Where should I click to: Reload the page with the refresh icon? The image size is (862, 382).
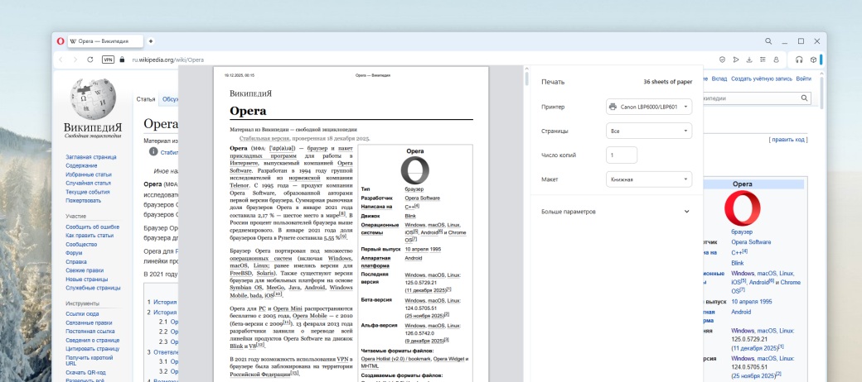pos(90,60)
